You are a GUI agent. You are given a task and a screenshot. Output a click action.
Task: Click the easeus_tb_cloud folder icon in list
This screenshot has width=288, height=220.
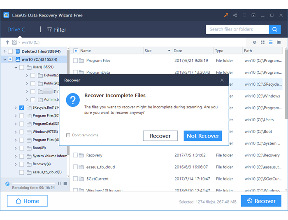click(x=81, y=167)
